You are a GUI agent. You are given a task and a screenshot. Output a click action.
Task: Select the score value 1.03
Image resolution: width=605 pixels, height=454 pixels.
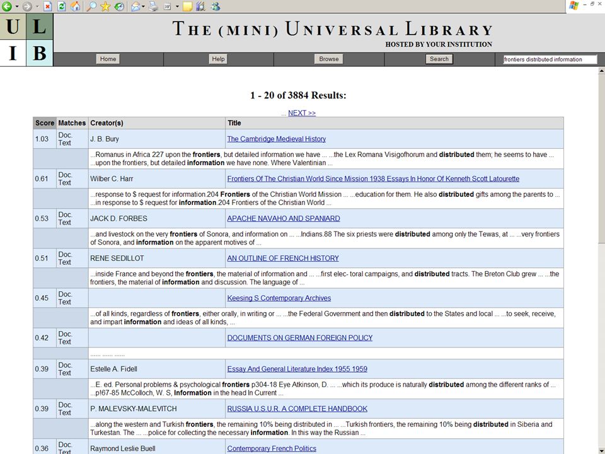[x=42, y=139]
